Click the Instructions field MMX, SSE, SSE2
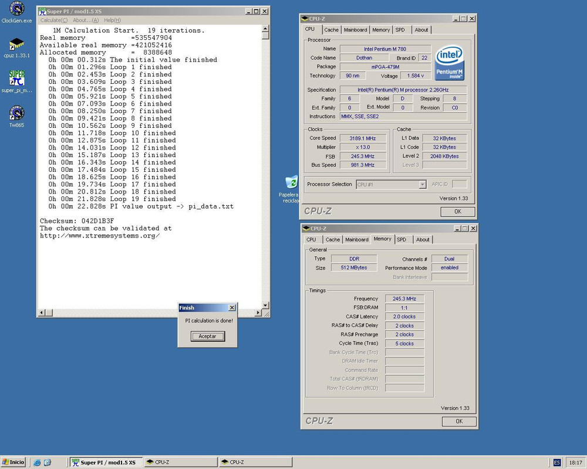Screen dimensions: 587x469 pos(403,117)
